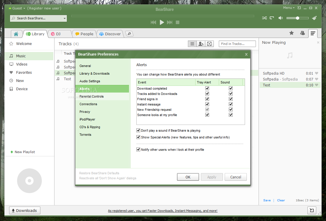The image size is (326, 221).
Task: Uncheck Sound for New Friendship request
Action: click(231, 110)
